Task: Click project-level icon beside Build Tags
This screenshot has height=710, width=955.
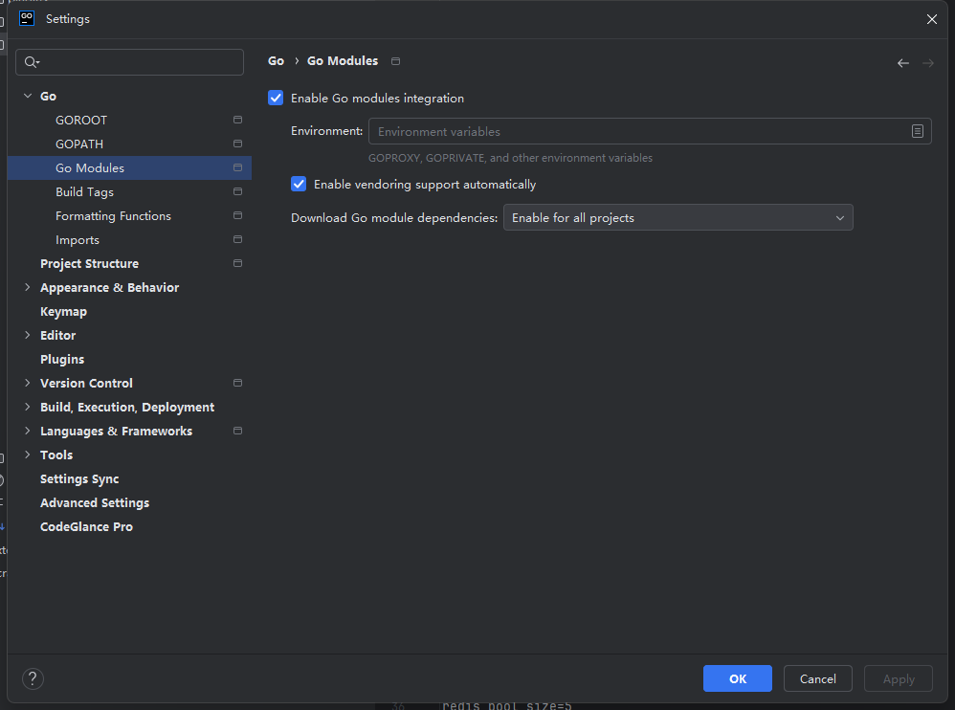Action: (237, 191)
